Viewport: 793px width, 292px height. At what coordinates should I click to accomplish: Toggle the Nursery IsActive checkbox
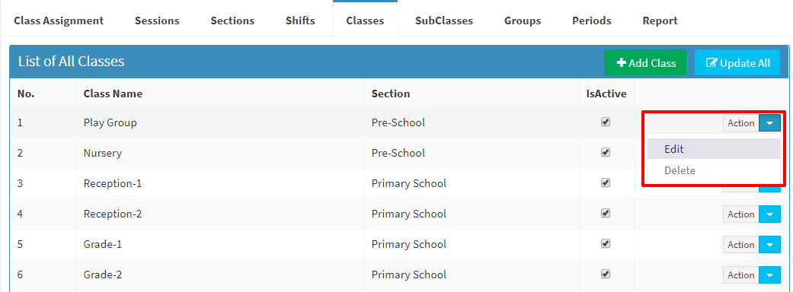[606, 152]
